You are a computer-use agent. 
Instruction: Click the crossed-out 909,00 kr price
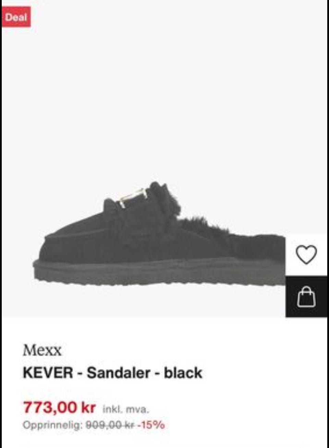tap(110, 425)
